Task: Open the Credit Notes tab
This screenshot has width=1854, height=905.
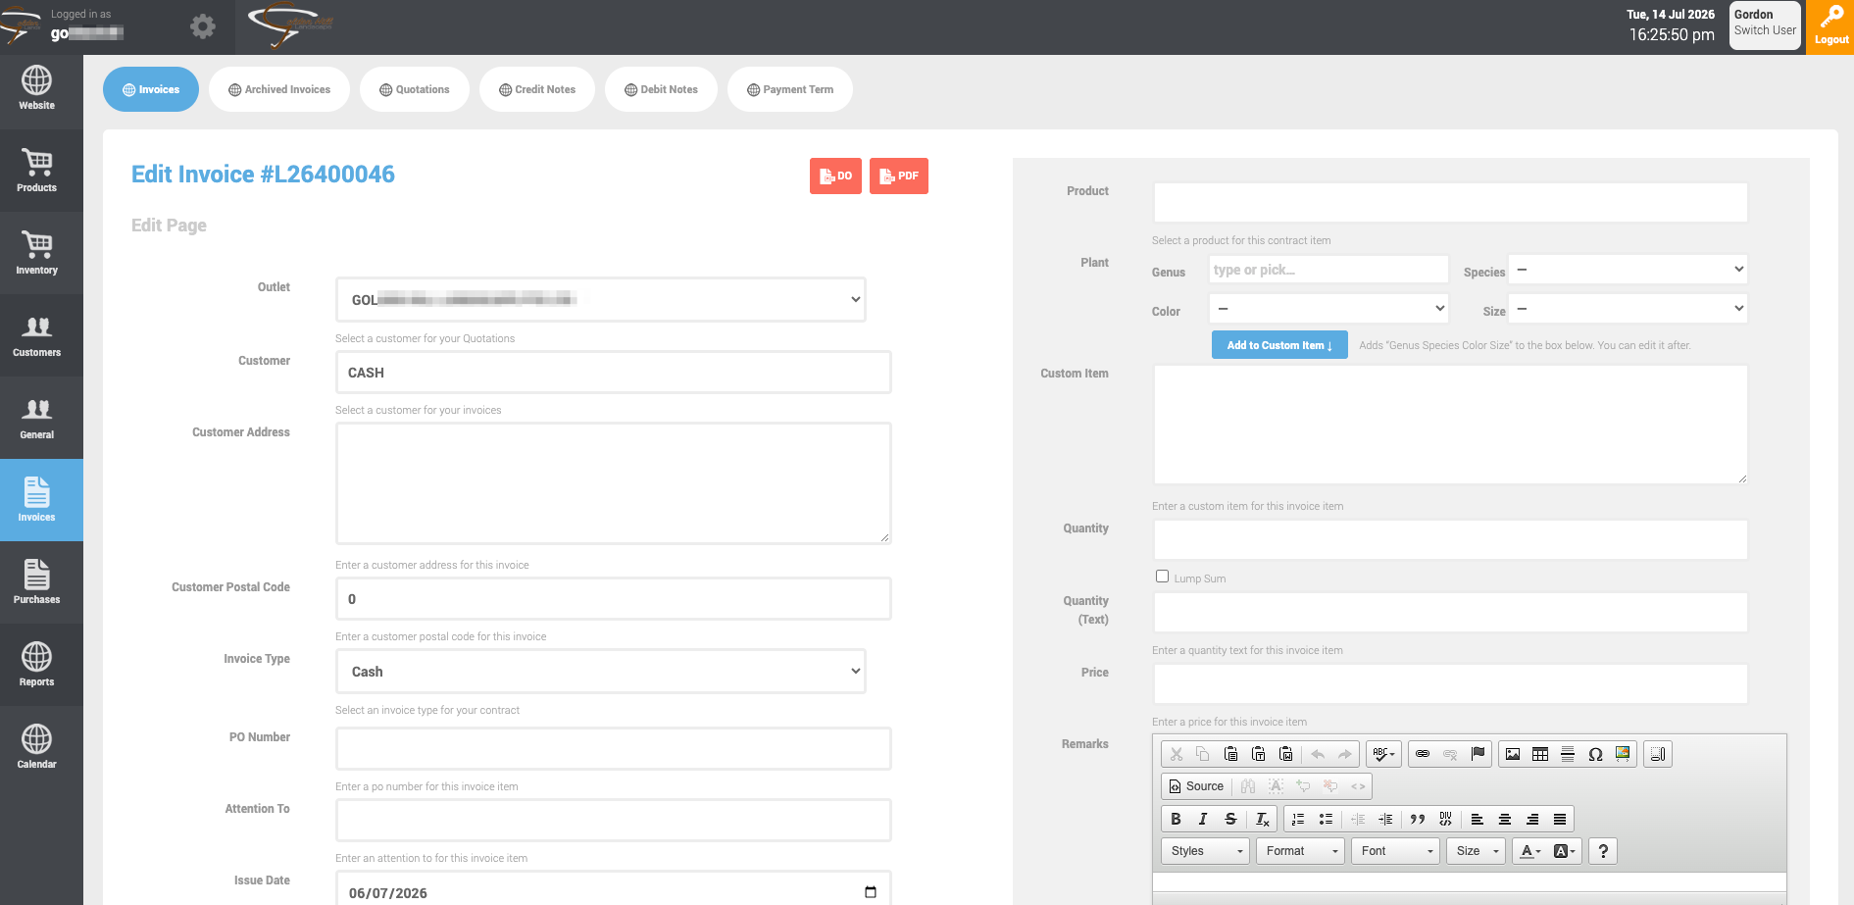Action: point(537,89)
